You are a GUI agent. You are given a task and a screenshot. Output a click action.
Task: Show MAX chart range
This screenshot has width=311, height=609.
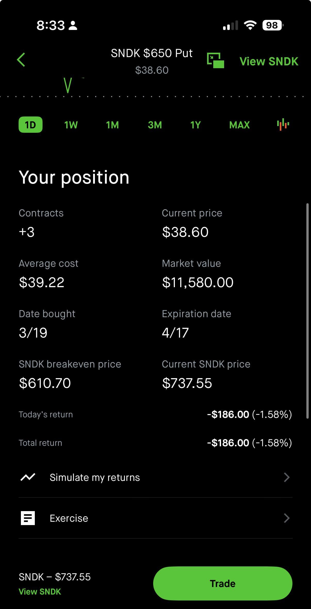point(239,125)
